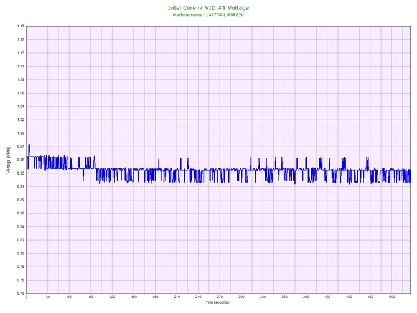The image size is (417, 313).
Task: Click the 0.73 y-axis tick label
Action: 21,294
